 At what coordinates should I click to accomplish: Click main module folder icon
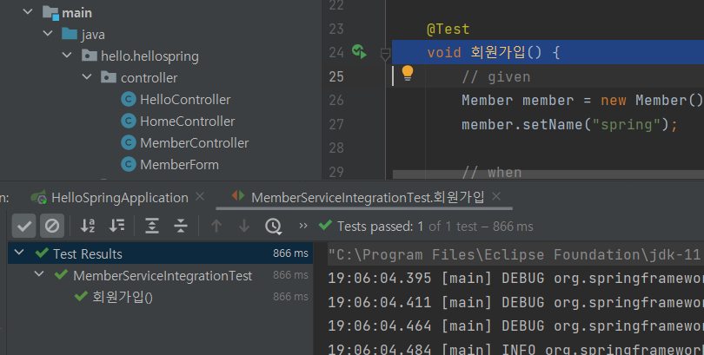point(50,13)
